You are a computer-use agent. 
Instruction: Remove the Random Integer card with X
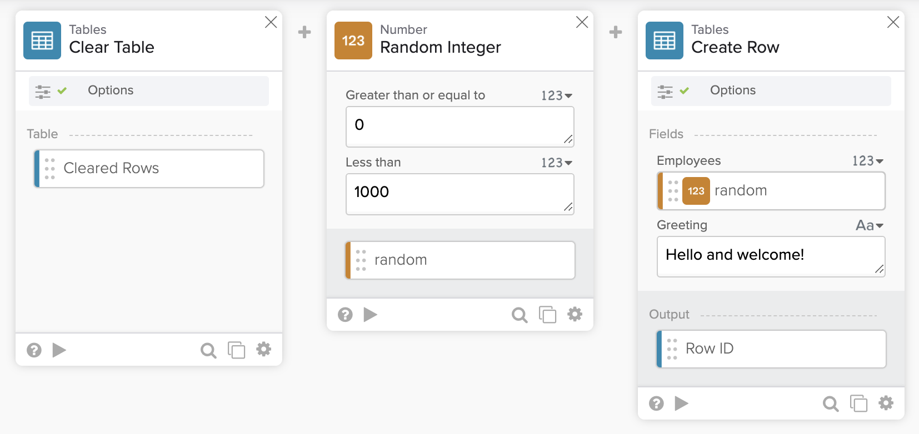(x=582, y=22)
